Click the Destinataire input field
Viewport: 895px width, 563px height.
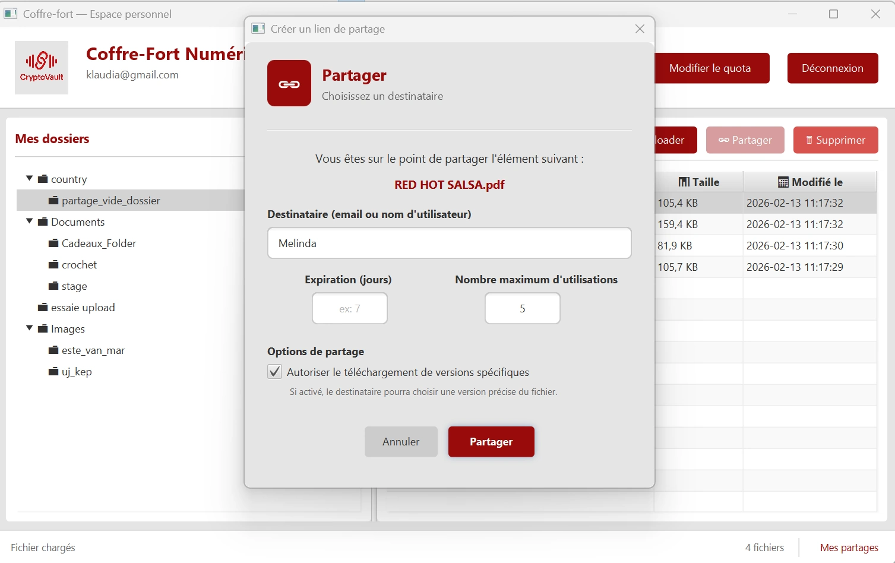point(449,243)
